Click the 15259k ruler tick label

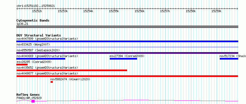216,11
